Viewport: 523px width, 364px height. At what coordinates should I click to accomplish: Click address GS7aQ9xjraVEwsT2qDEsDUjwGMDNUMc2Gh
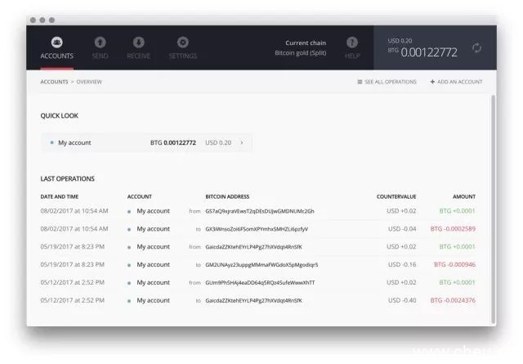[260, 211]
